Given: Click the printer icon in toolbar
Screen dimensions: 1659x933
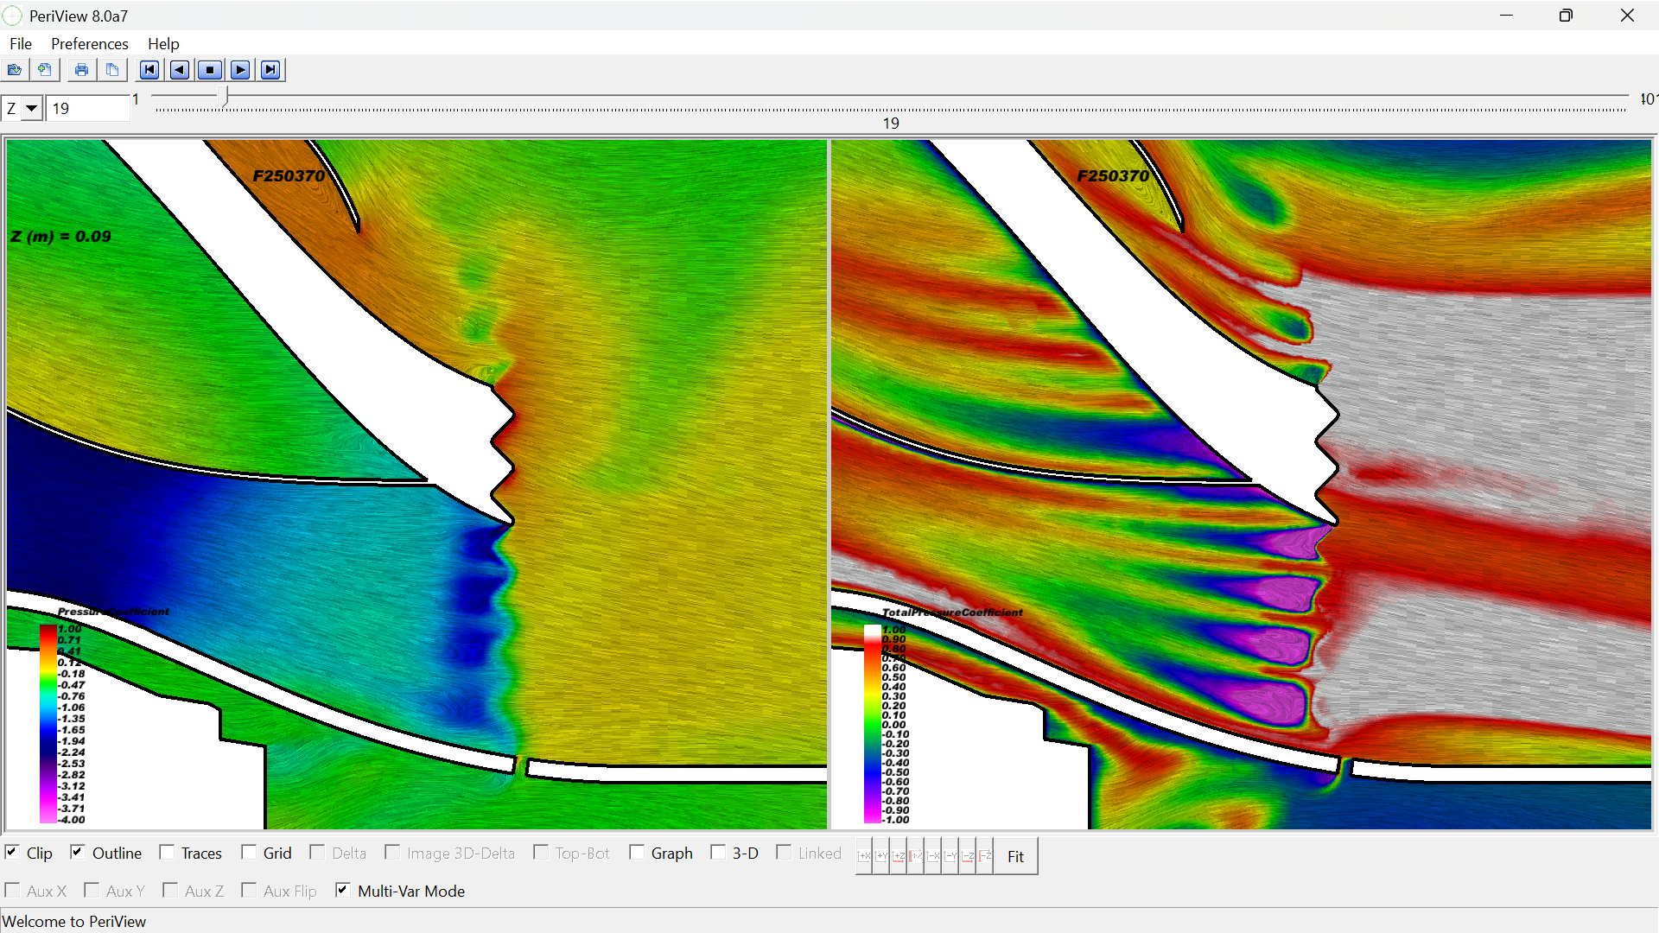Looking at the screenshot, I should pos(81,70).
